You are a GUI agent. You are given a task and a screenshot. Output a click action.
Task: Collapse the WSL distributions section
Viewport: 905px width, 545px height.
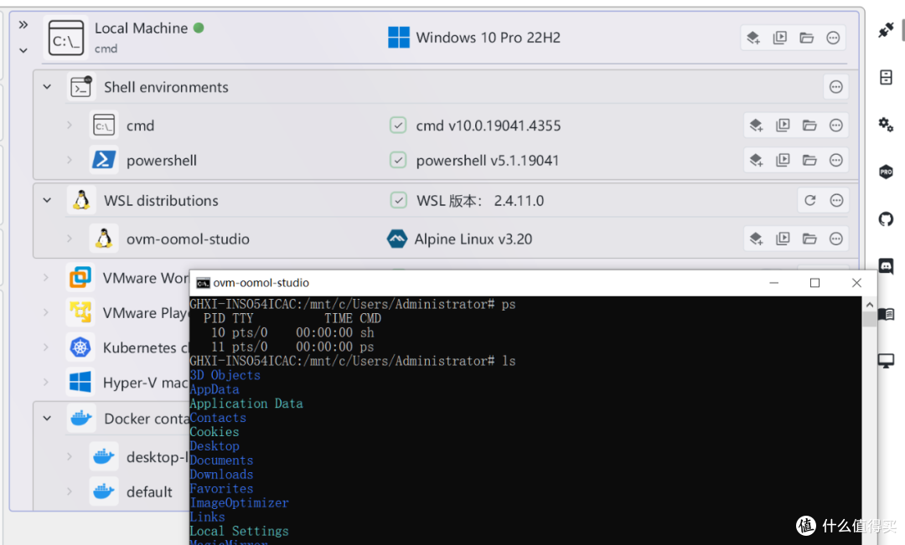coord(47,200)
